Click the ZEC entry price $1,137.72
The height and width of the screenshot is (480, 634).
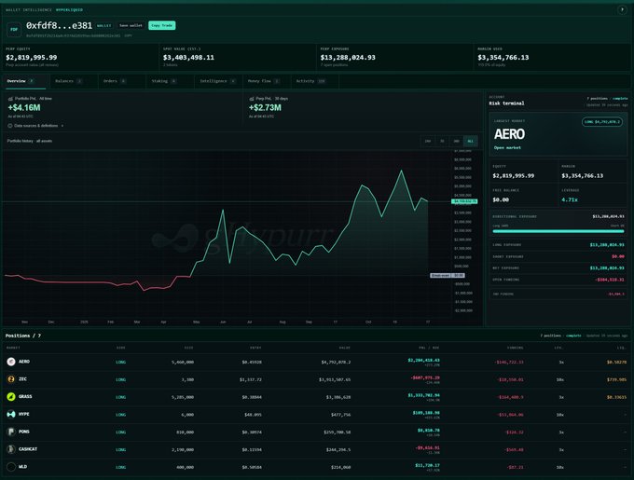coord(250,379)
